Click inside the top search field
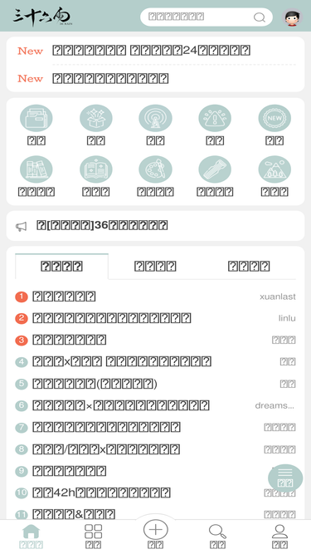311x554 pixels. [207, 17]
